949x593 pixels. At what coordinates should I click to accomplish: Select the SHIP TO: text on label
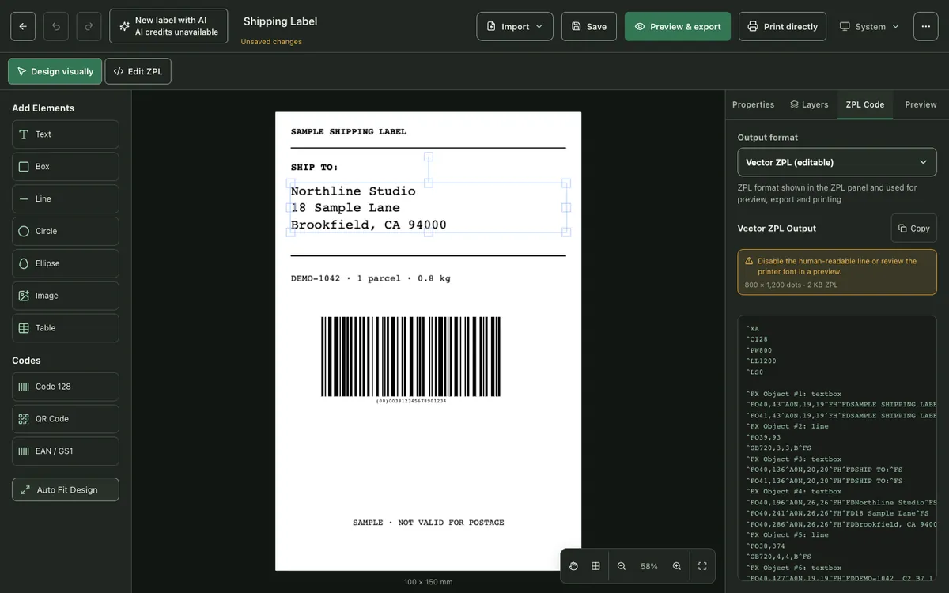tap(315, 168)
